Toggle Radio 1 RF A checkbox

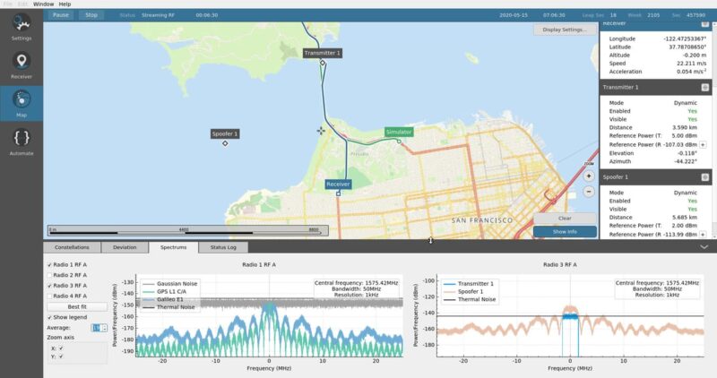tap(49, 265)
